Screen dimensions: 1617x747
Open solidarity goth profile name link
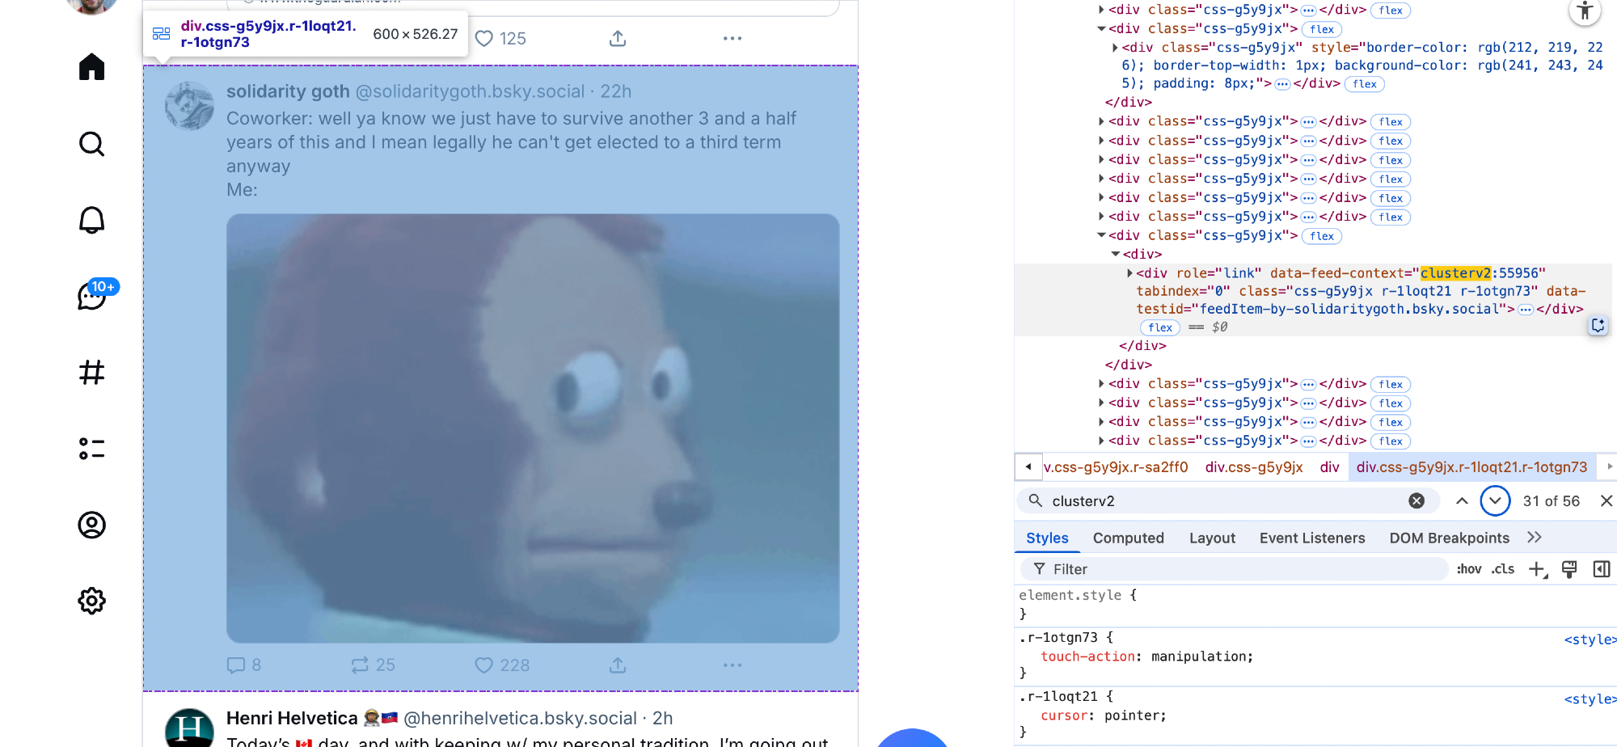[x=288, y=91]
